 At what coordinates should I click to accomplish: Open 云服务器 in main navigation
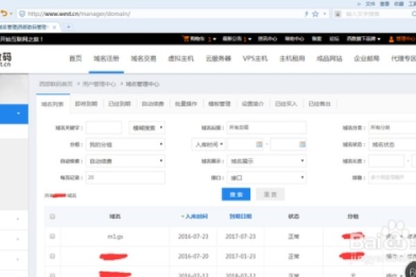[218, 58]
